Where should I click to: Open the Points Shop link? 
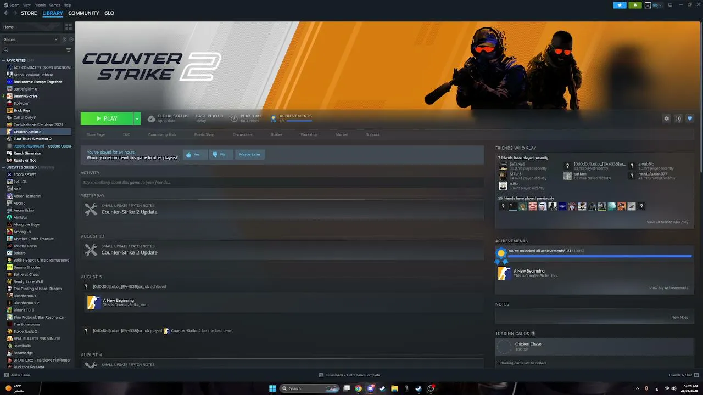pos(204,134)
